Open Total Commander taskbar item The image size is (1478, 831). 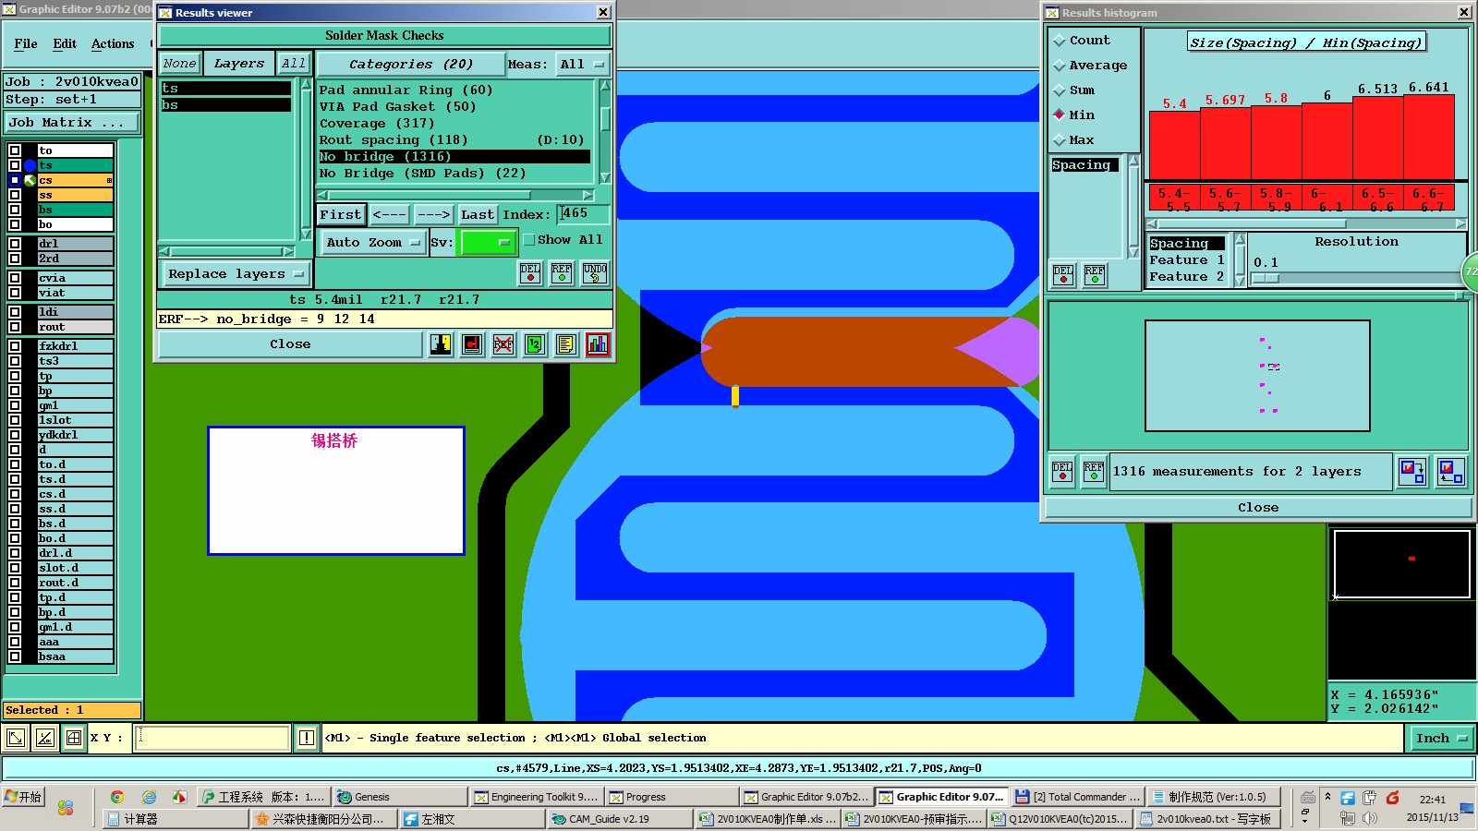1078,797
